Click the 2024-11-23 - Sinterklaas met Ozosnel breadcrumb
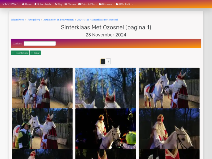 (98, 20)
